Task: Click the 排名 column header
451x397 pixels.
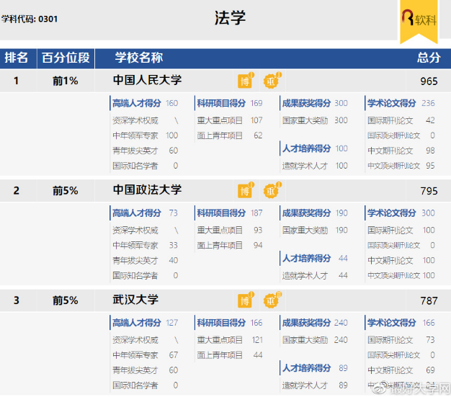Action: tap(17, 58)
